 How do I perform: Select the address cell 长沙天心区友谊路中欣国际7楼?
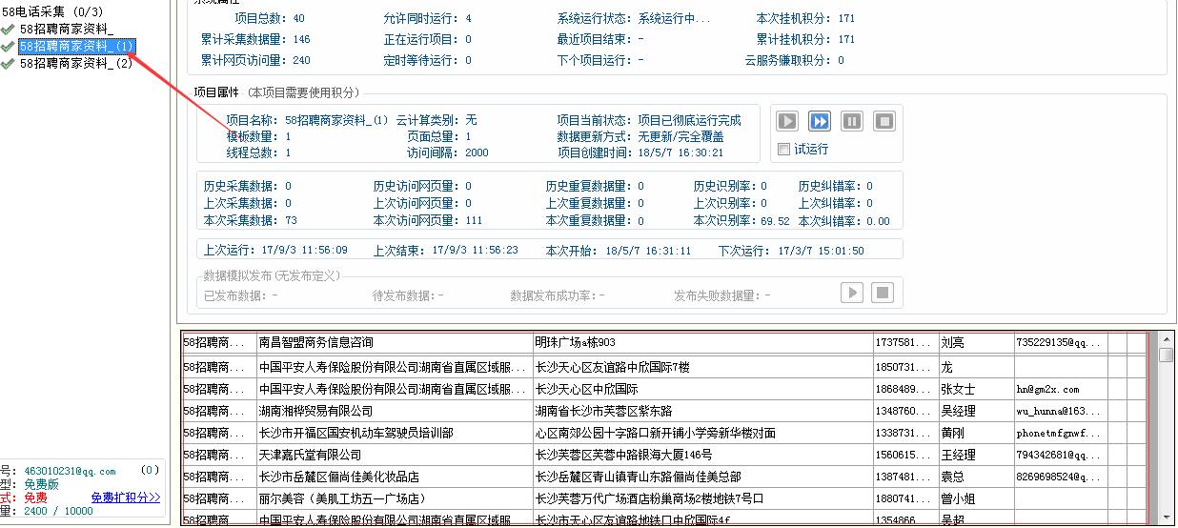(702, 367)
